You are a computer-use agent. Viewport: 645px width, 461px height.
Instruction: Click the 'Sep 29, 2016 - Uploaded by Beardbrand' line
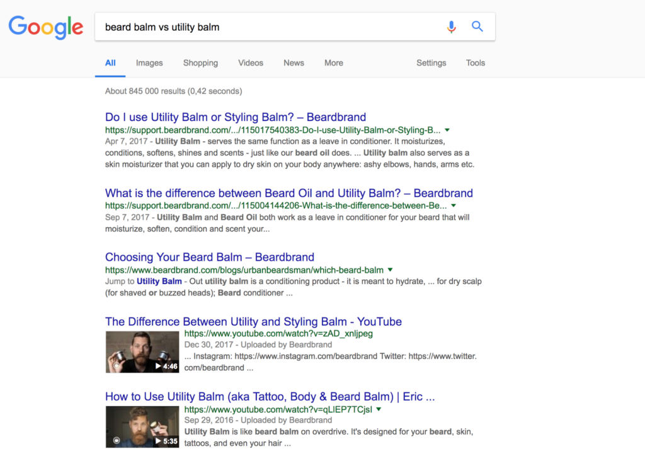tap(258, 420)
